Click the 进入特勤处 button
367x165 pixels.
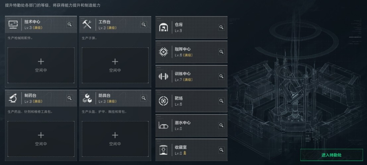[x=332, y=155]
